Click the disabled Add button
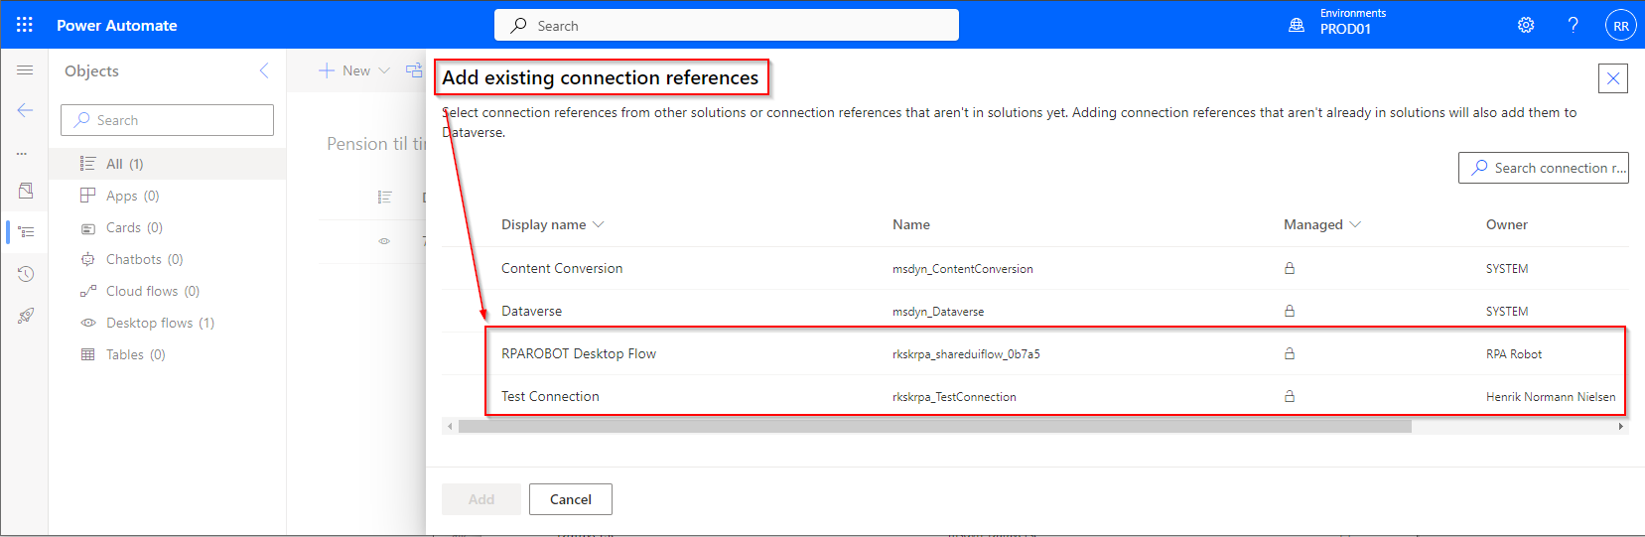1645x537 pixels. click(481, 499)
